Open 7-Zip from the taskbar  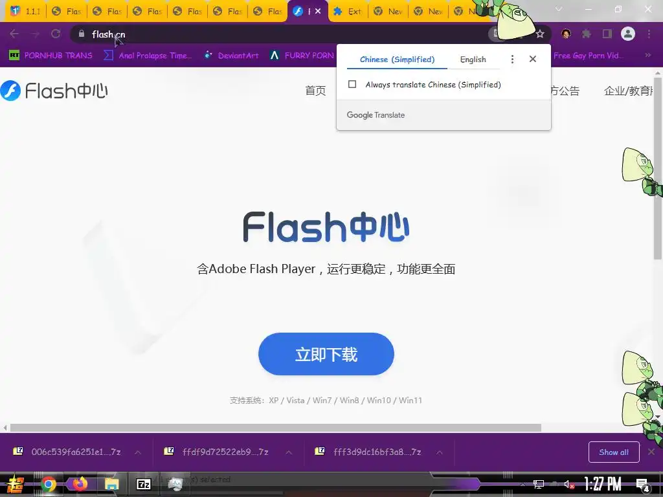point(143,484)
